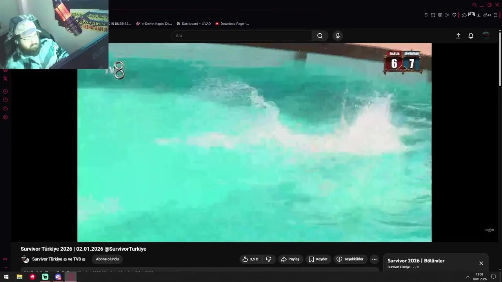502x282 pixels.
Task: Open Dashboard • LIVAD bookmark
Action: [x=193, y=23]
